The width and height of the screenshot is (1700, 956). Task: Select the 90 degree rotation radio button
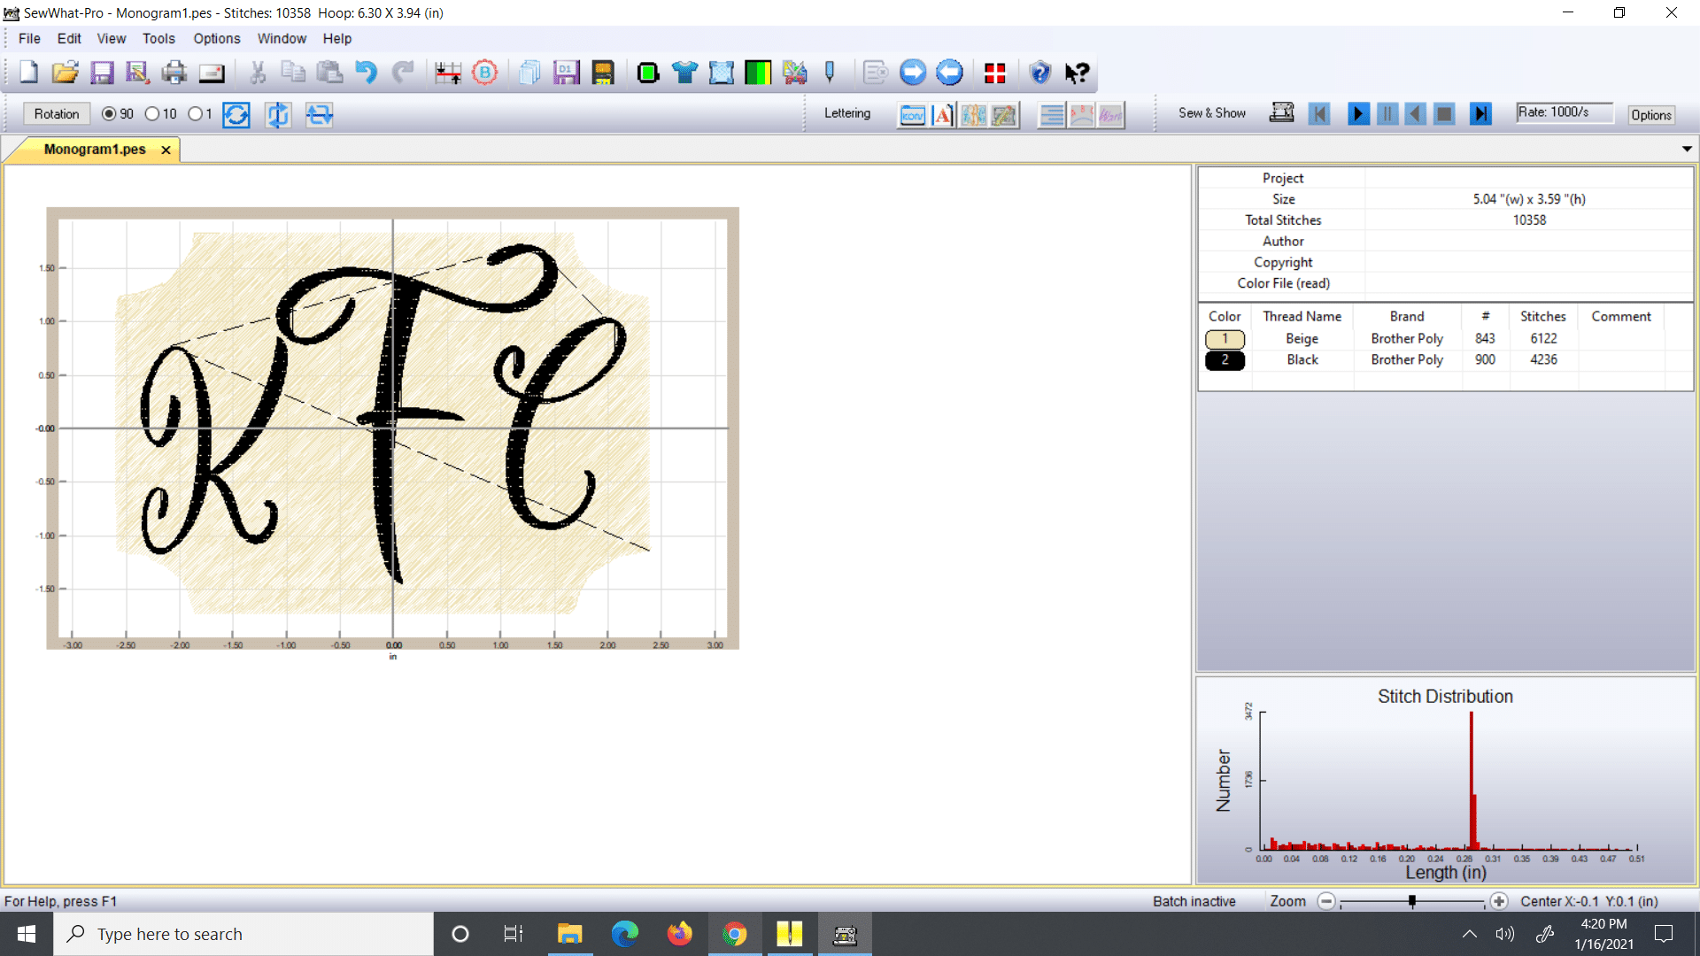pyautogui.click(x=107, y=113)
